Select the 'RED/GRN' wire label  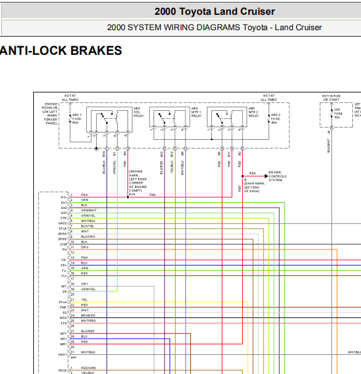(x=88, y=368)
